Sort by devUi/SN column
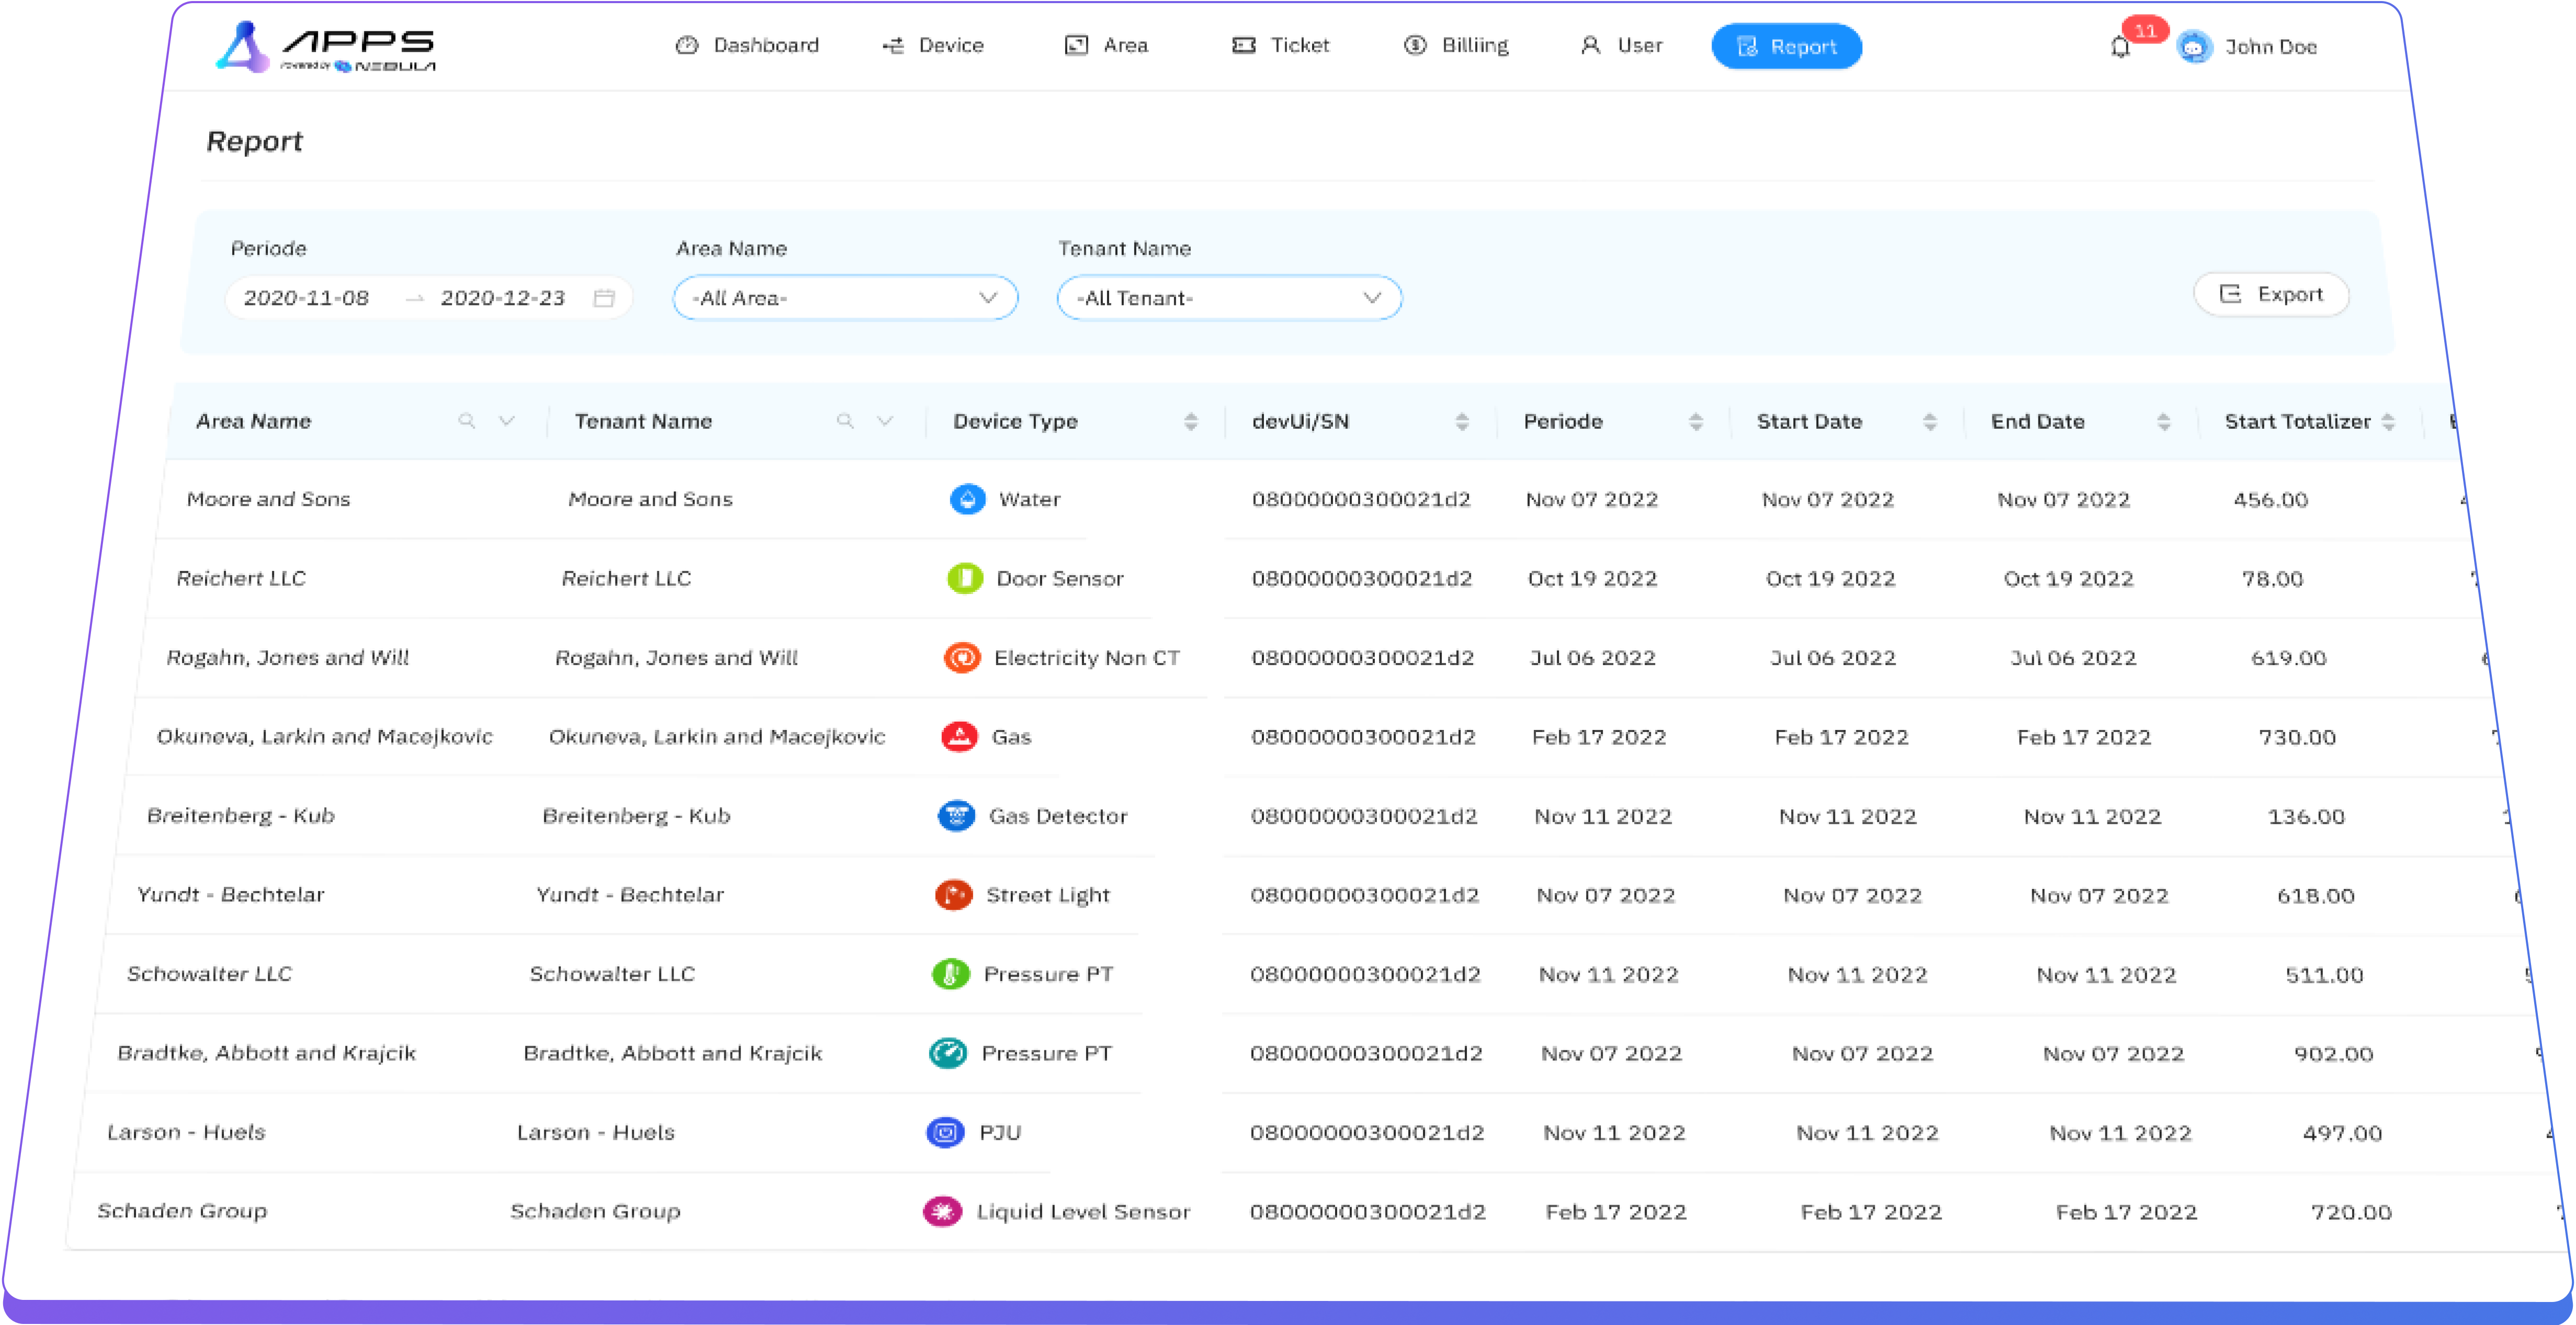 coord(1462,422)
